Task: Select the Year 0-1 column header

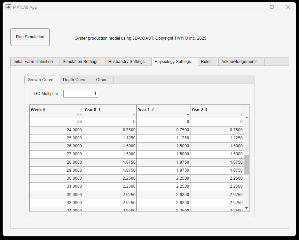Action: pos(110,110)
